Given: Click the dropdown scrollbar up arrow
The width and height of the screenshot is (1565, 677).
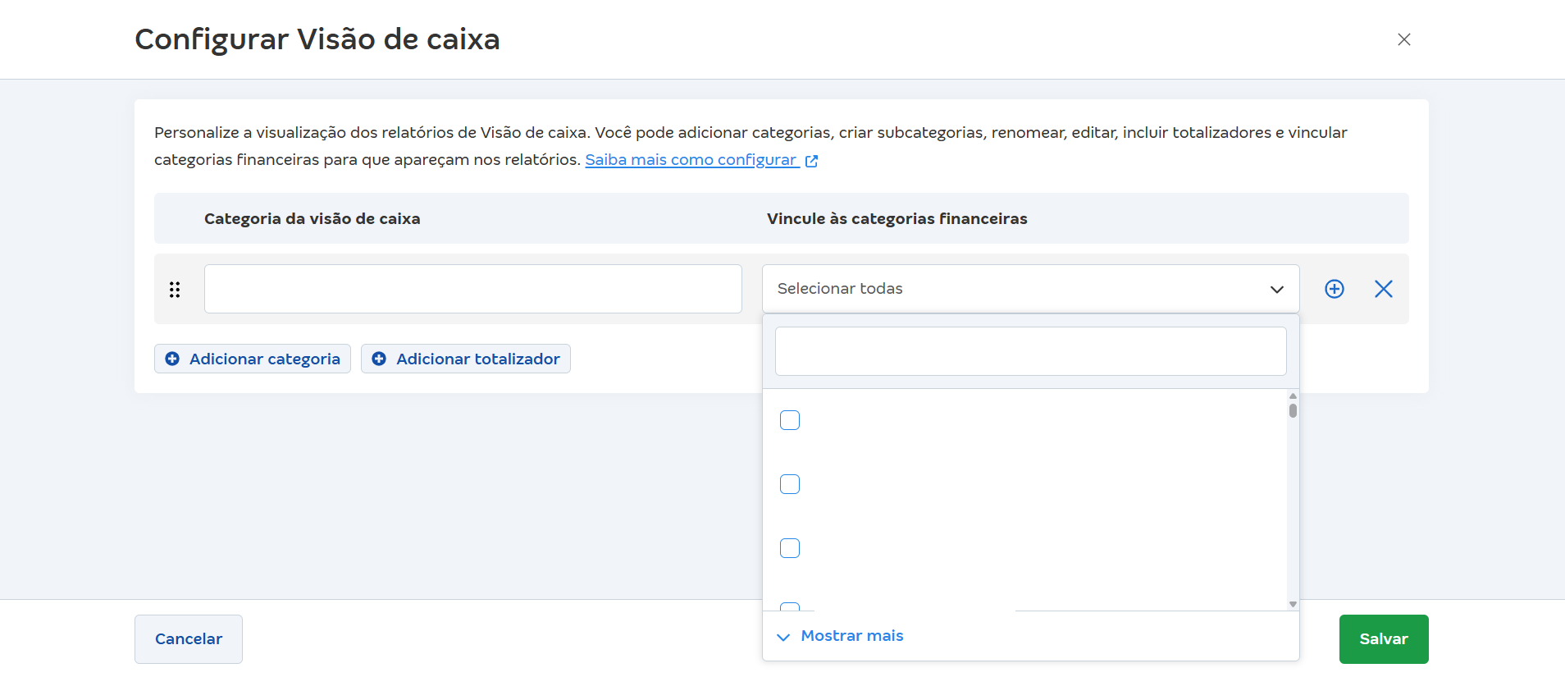Looking at the screenshot, I should point(1293,396).
